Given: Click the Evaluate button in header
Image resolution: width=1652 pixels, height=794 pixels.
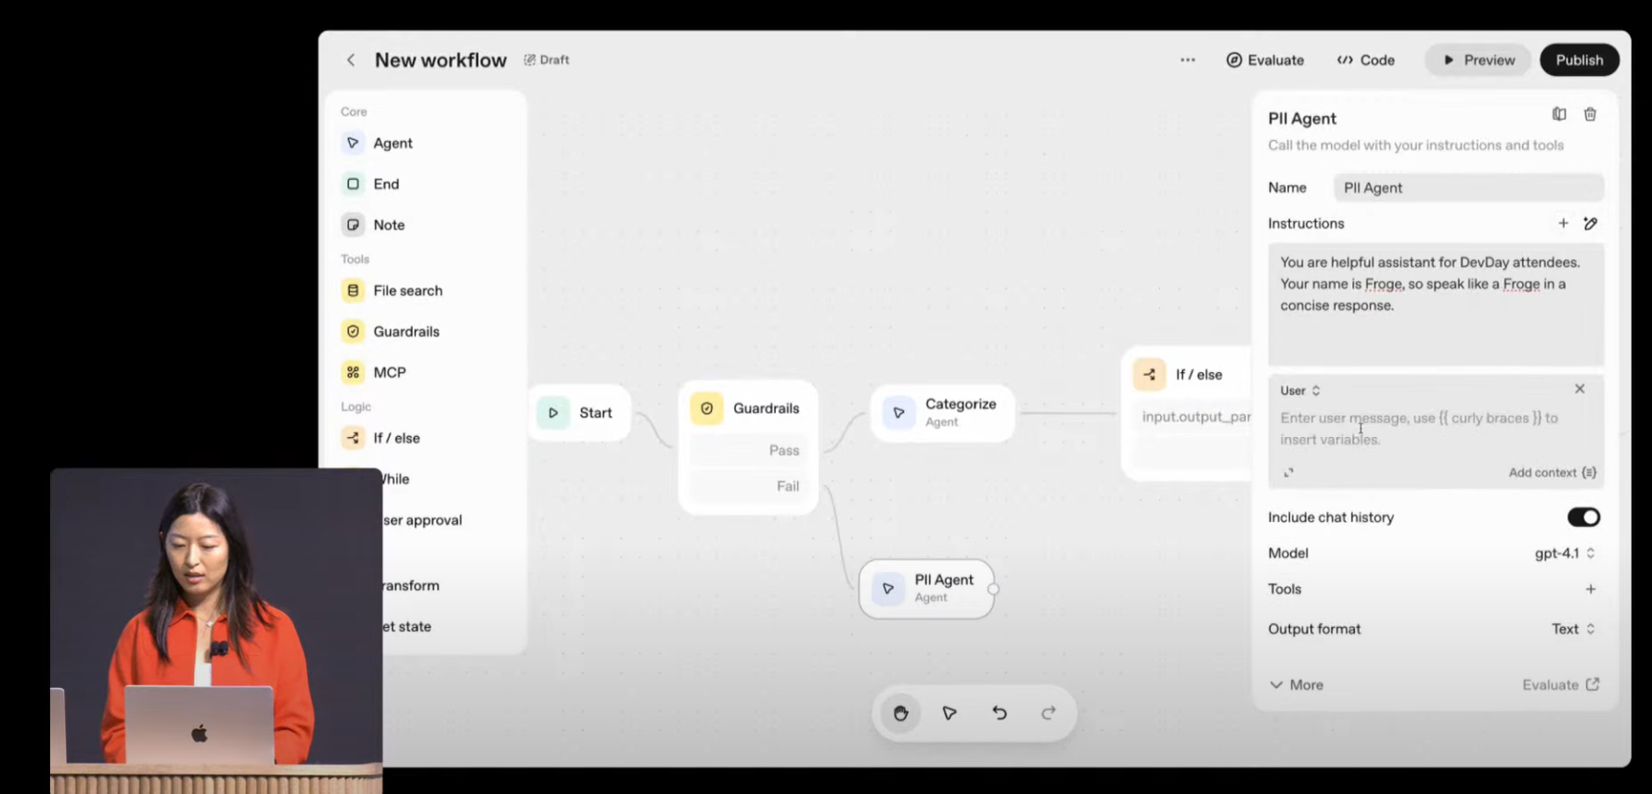Looking at the screenshot, I should point(1265,60).
